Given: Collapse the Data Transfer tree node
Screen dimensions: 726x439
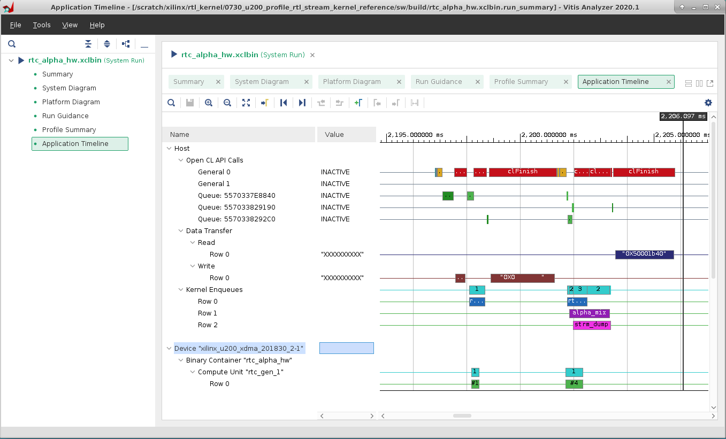Looking at the screenshot, I should 180,230.
